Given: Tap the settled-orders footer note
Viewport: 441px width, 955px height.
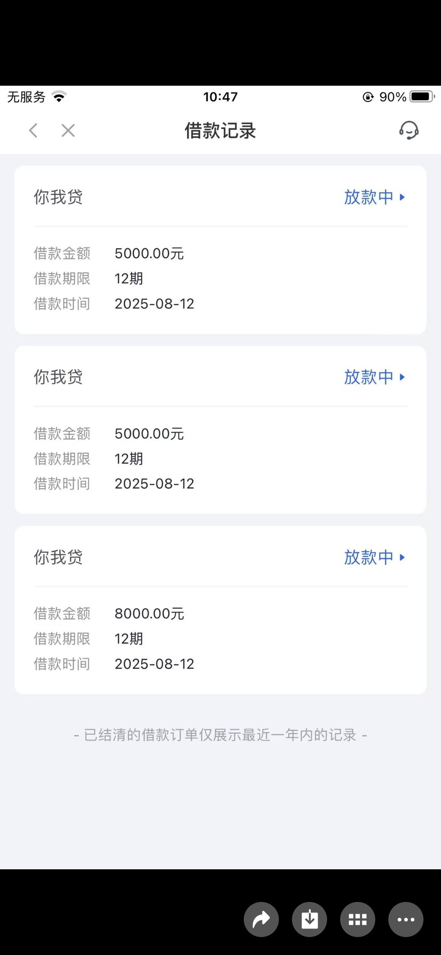Looking at the screenshot, I should click(x=220, y=735).
